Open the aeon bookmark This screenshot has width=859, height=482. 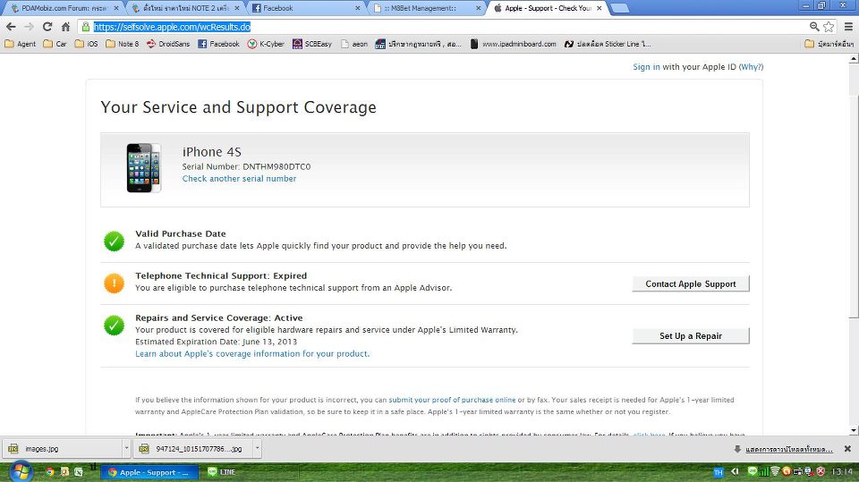(354, 44)
